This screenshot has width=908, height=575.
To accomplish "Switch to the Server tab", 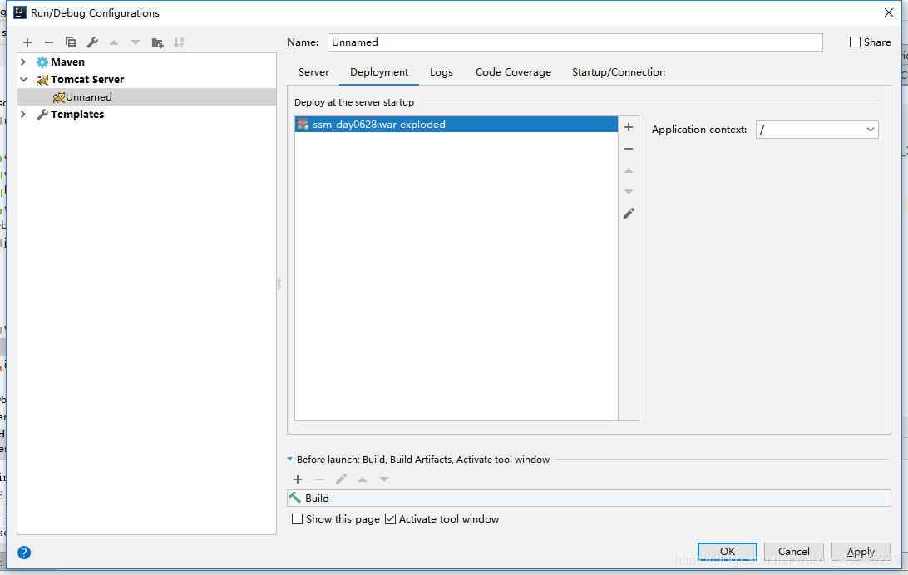I will click(313, 72).
